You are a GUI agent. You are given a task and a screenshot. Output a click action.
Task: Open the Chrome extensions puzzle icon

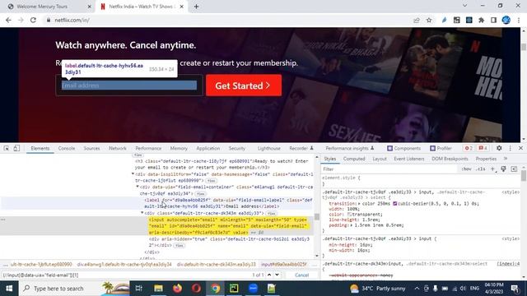pos(481,20)
